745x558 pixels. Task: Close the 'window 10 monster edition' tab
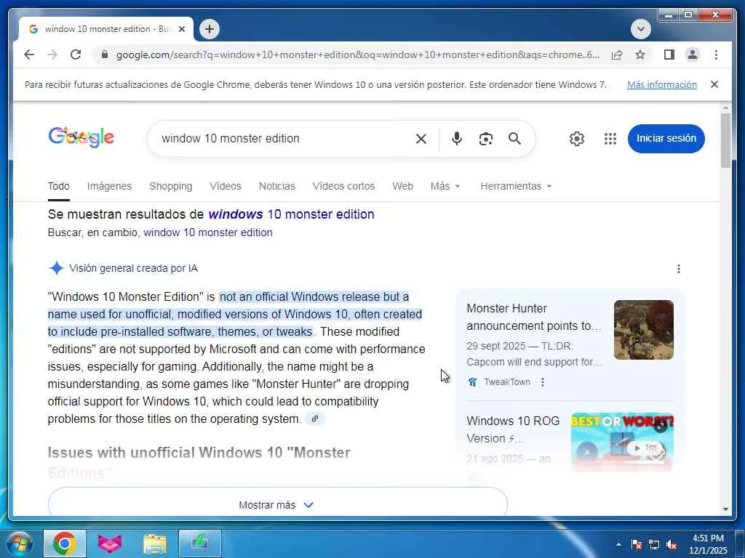tap(181, 29)
